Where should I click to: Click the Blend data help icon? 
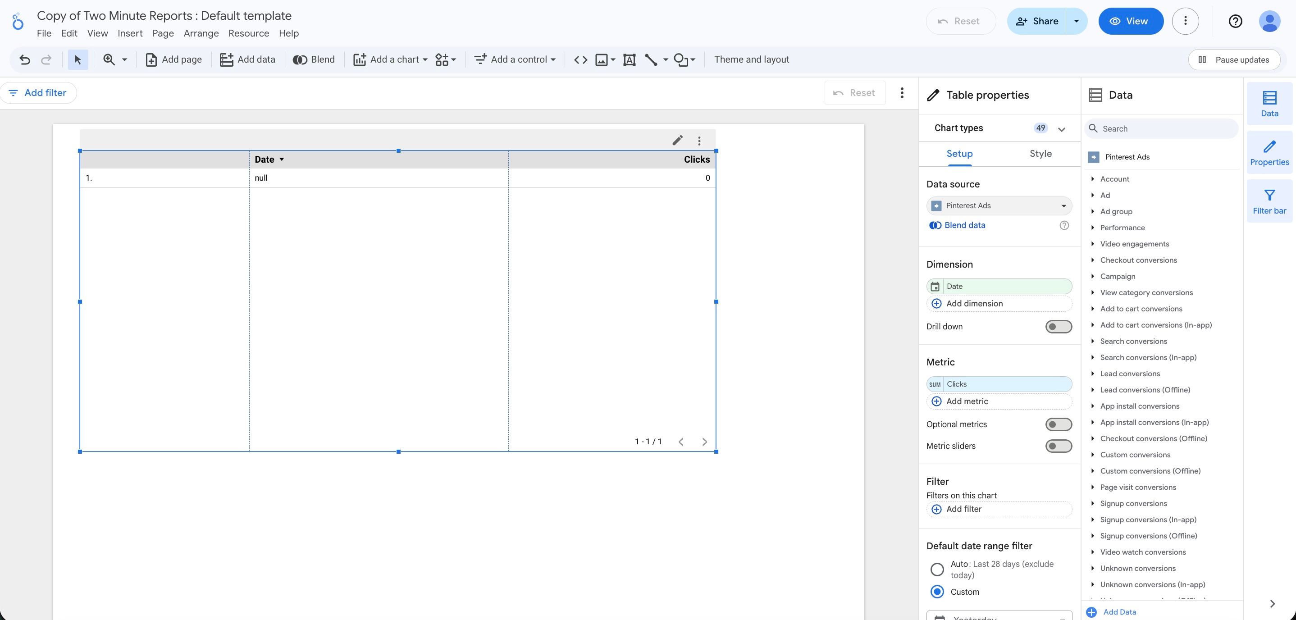click(1063, 225)
